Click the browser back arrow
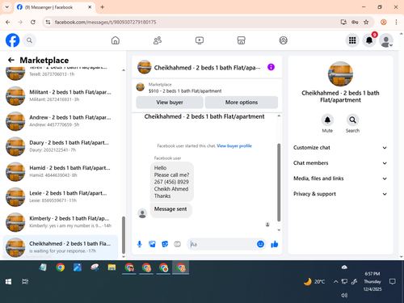Image resolution: width=404 pixels, height=303 pixels. [x=8, y=22]
